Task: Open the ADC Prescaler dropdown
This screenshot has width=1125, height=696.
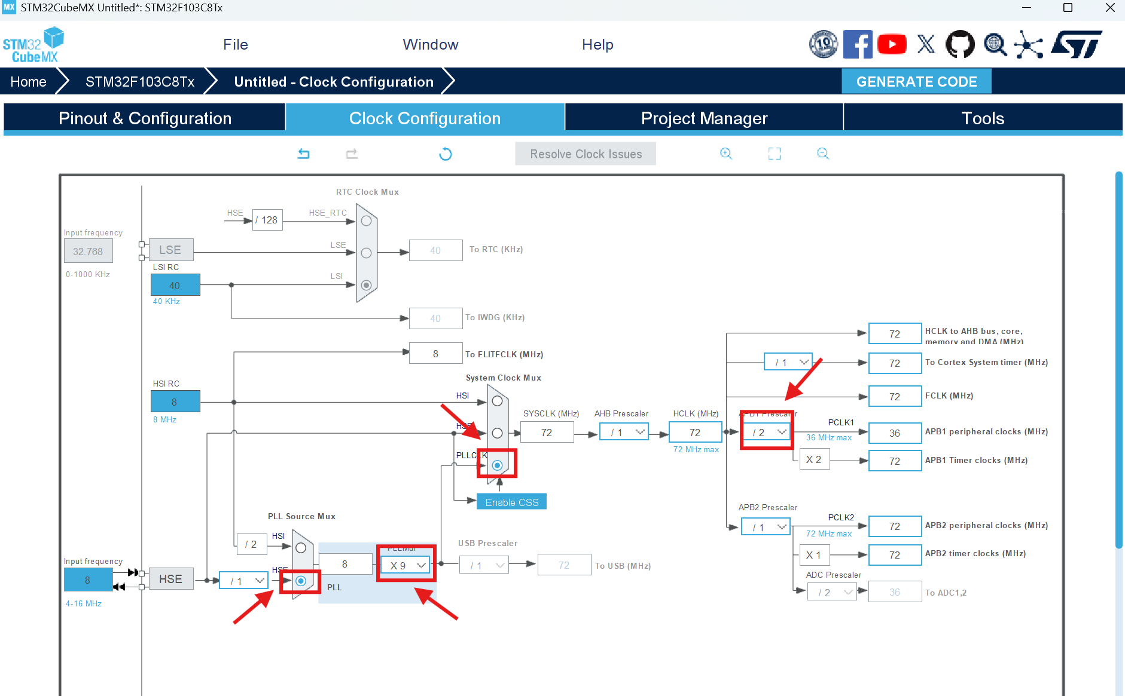Action: [x=832, y=592]
